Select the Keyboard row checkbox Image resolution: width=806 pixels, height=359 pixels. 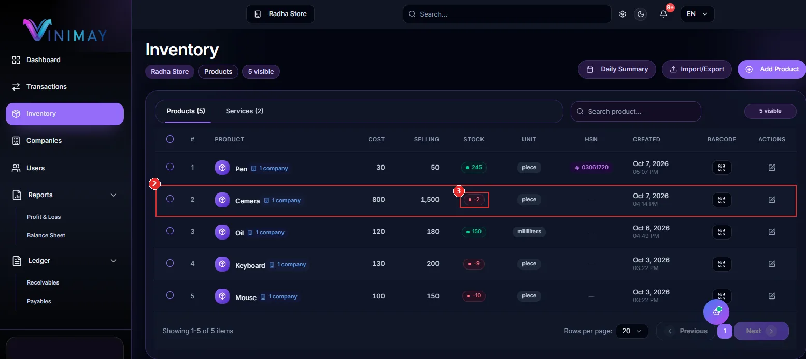click(170, 263)
